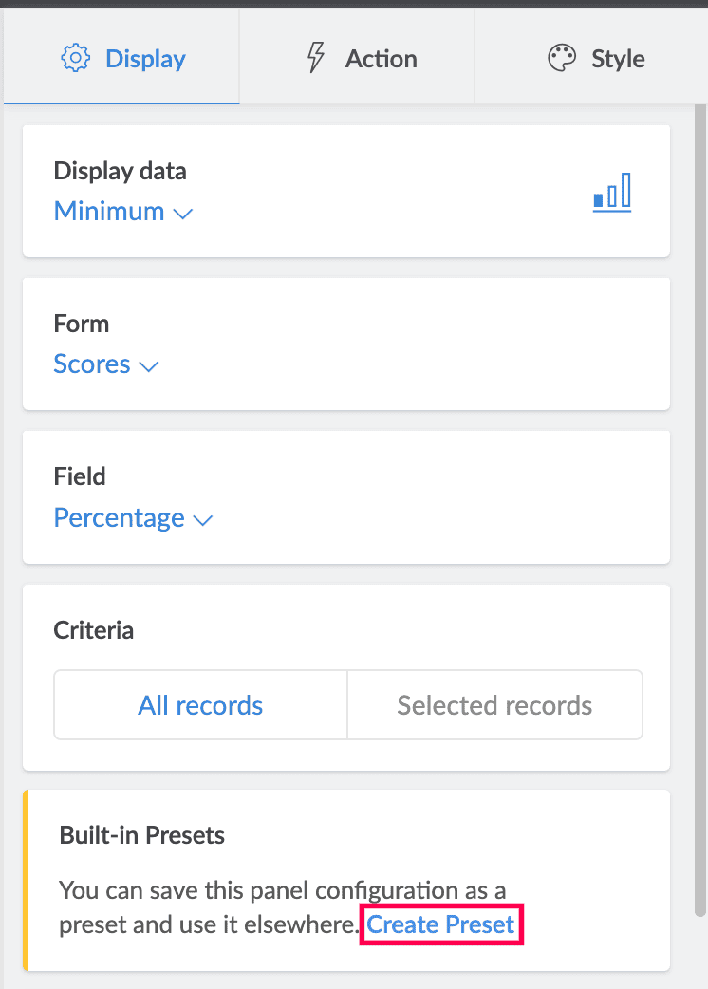This screenshot has width=708, height=989.
Task: Open the Percentage field dropdown
Action: [x=120, y=518]
